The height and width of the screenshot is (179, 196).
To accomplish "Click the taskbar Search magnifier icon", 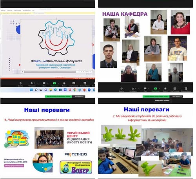I will [36, 90].
